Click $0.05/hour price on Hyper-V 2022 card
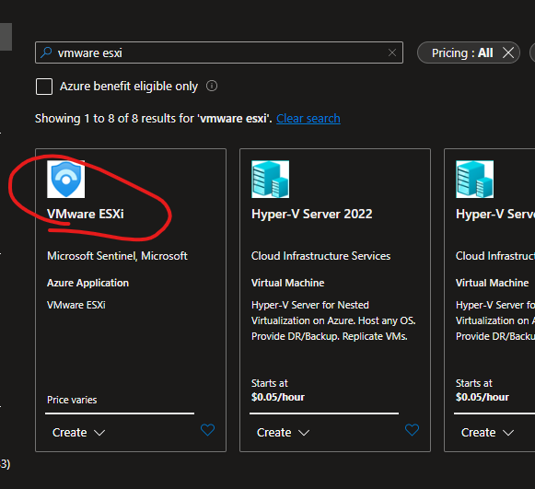This screenshot has height=489, width=535. pyautogui.click(x=278, y=397)
